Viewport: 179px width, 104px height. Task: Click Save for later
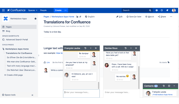pyautogui.click(x=134, y=17)
